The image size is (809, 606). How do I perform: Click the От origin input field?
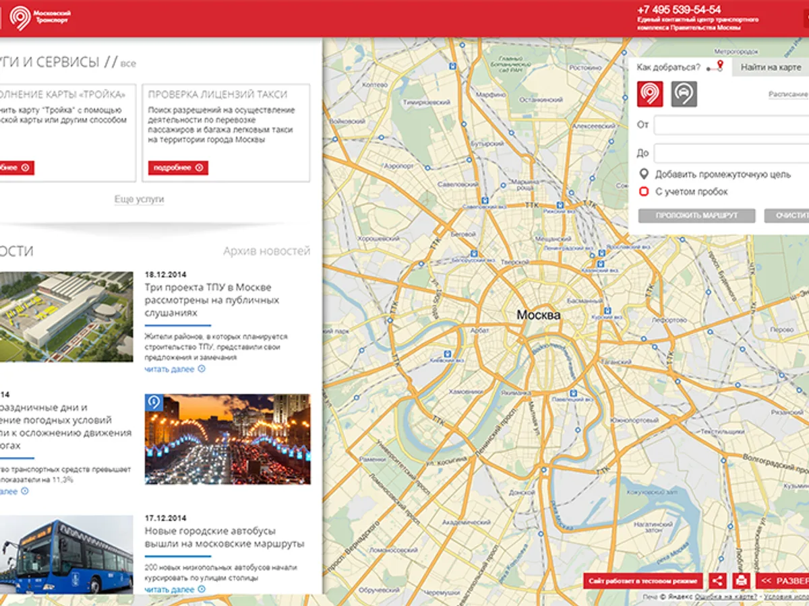[731, 125]
